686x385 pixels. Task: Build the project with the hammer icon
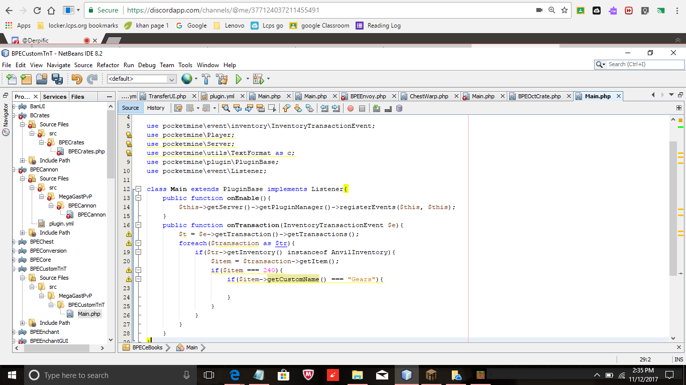click(x=206, y=79)
